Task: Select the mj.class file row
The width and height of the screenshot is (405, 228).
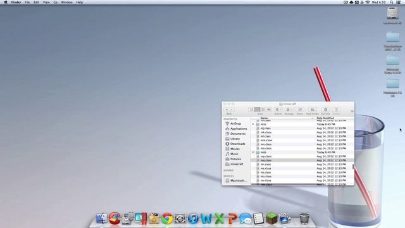Action: [302, 128]
